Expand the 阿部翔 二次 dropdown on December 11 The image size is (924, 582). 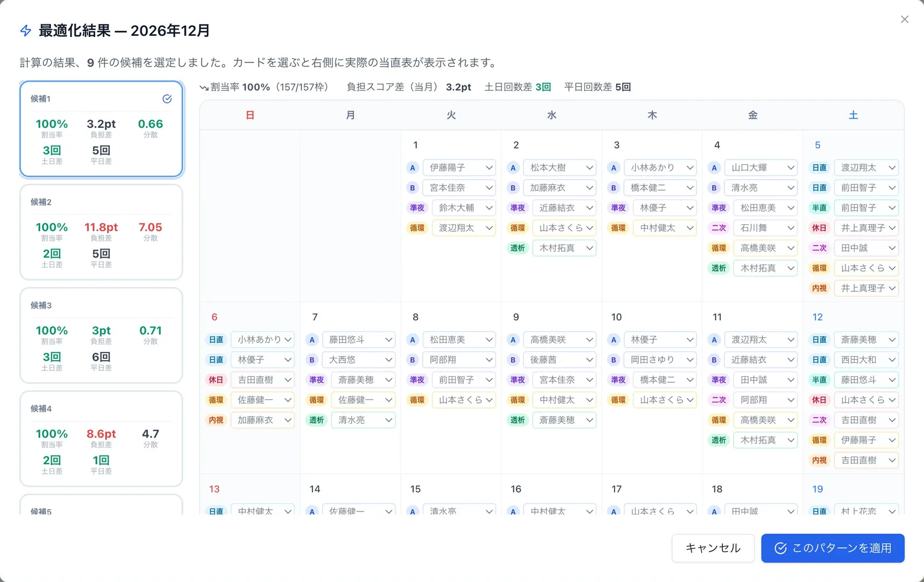[x=766, y=400]
